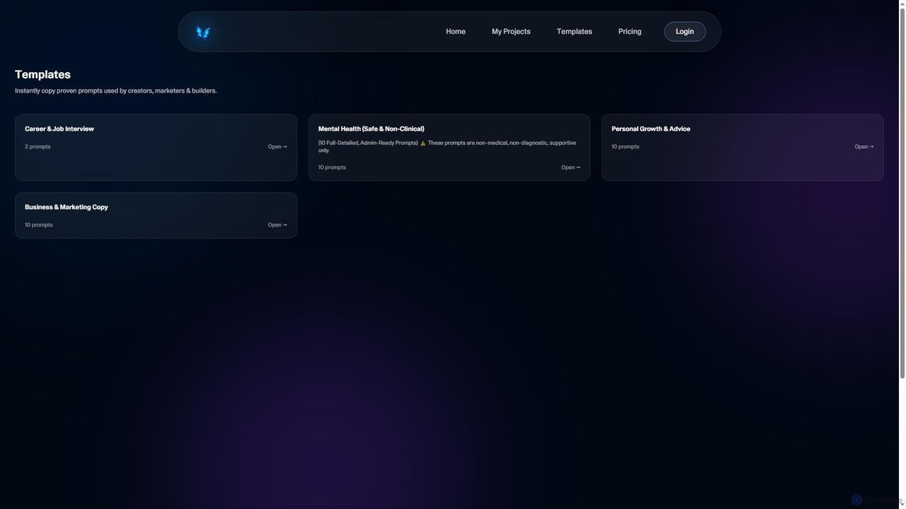
Task: Click the warning triangle icon in Mental Health card
Action: (x=423, y=144)
